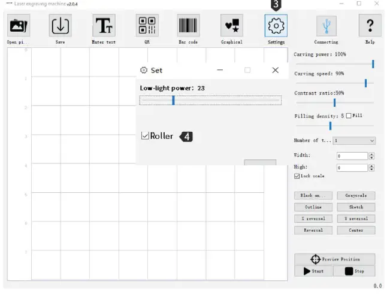Open a picture with Open pi... icon
The width and height of the screenshot is (387, 294).
19,25
